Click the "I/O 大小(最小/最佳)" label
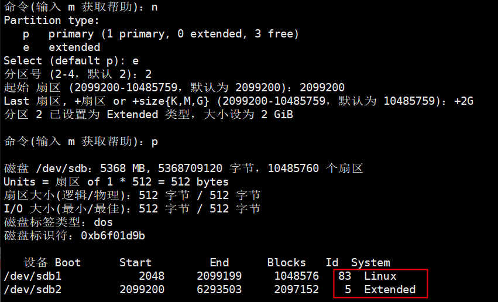The image size is (498, 302). tap(65, 208)
